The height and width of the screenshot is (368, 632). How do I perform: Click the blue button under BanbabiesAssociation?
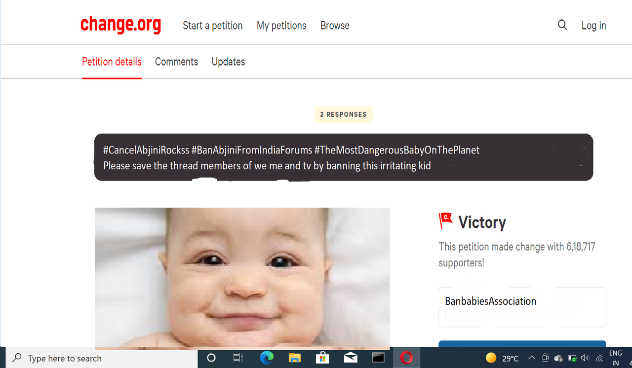coord(522,343)
